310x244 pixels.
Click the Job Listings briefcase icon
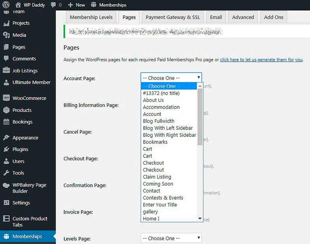click(x=6, y=70)
